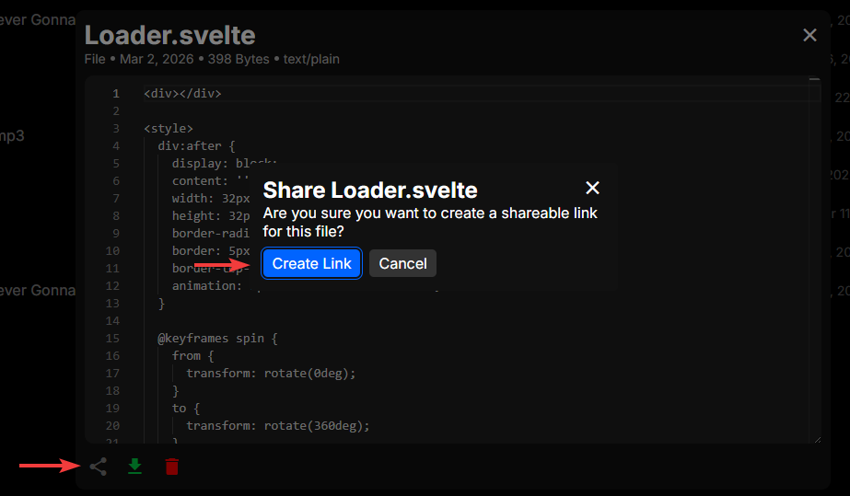Cancel the share link dialog
Viewport: 850px width, 496px height.
[402, 263]
